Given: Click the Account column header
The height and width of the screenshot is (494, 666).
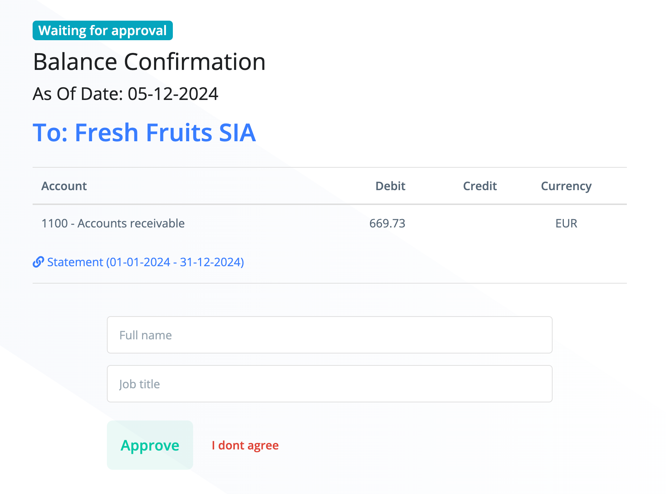Looking at the screenshot, I should (x=64, y=186).
